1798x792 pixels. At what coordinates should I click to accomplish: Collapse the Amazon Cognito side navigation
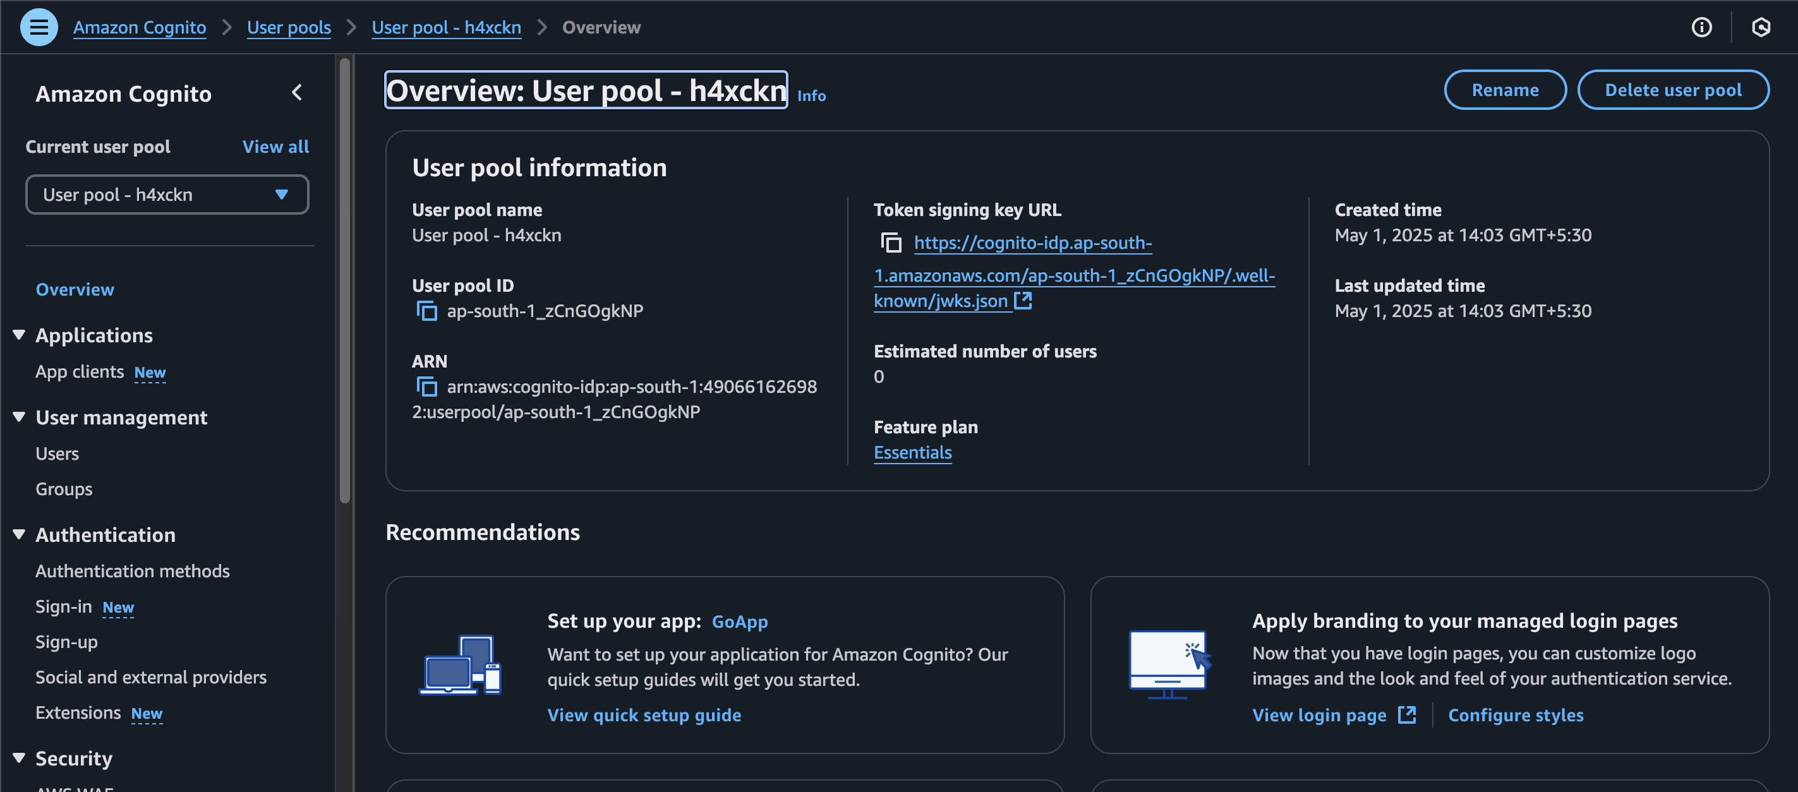[x=298, y=93]
